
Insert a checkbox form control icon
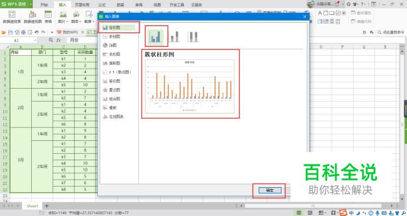coord(338,13)
